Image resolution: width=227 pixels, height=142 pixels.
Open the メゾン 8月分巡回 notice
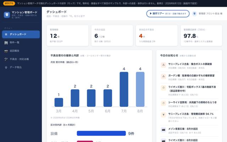189,131
